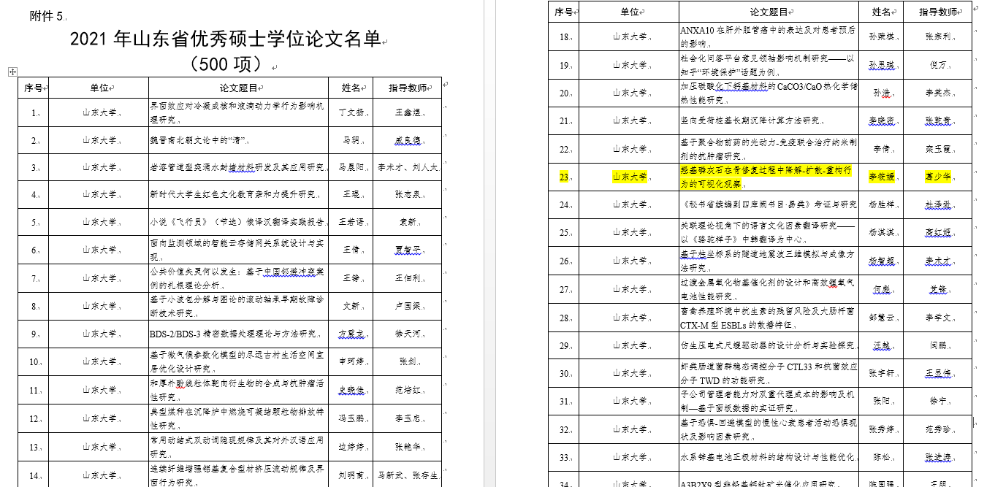Click advisor '闫鹏' in row 29
The height and width of the screenshot is (487, 995).
[939, 345]
